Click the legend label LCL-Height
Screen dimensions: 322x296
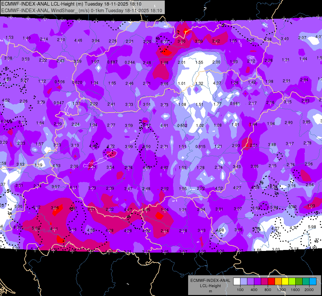pyautogui.click(x=210, y=286)
